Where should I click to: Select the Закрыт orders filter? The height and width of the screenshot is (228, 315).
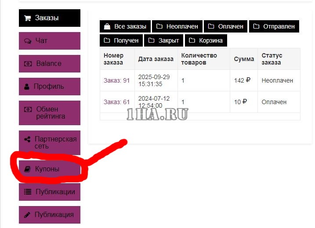click(x=163, y=40)
